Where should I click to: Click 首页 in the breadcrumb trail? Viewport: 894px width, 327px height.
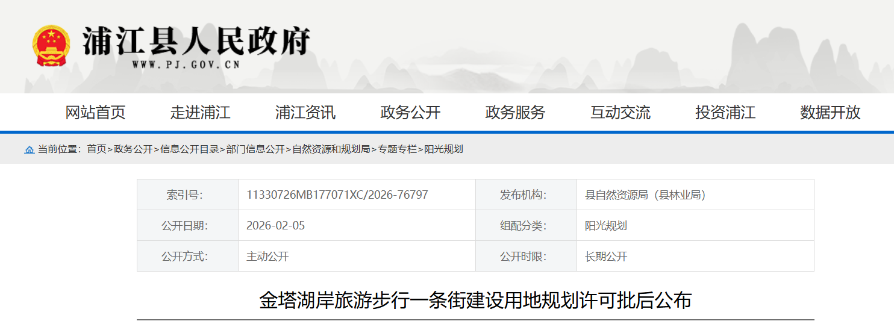click(96, 149)
